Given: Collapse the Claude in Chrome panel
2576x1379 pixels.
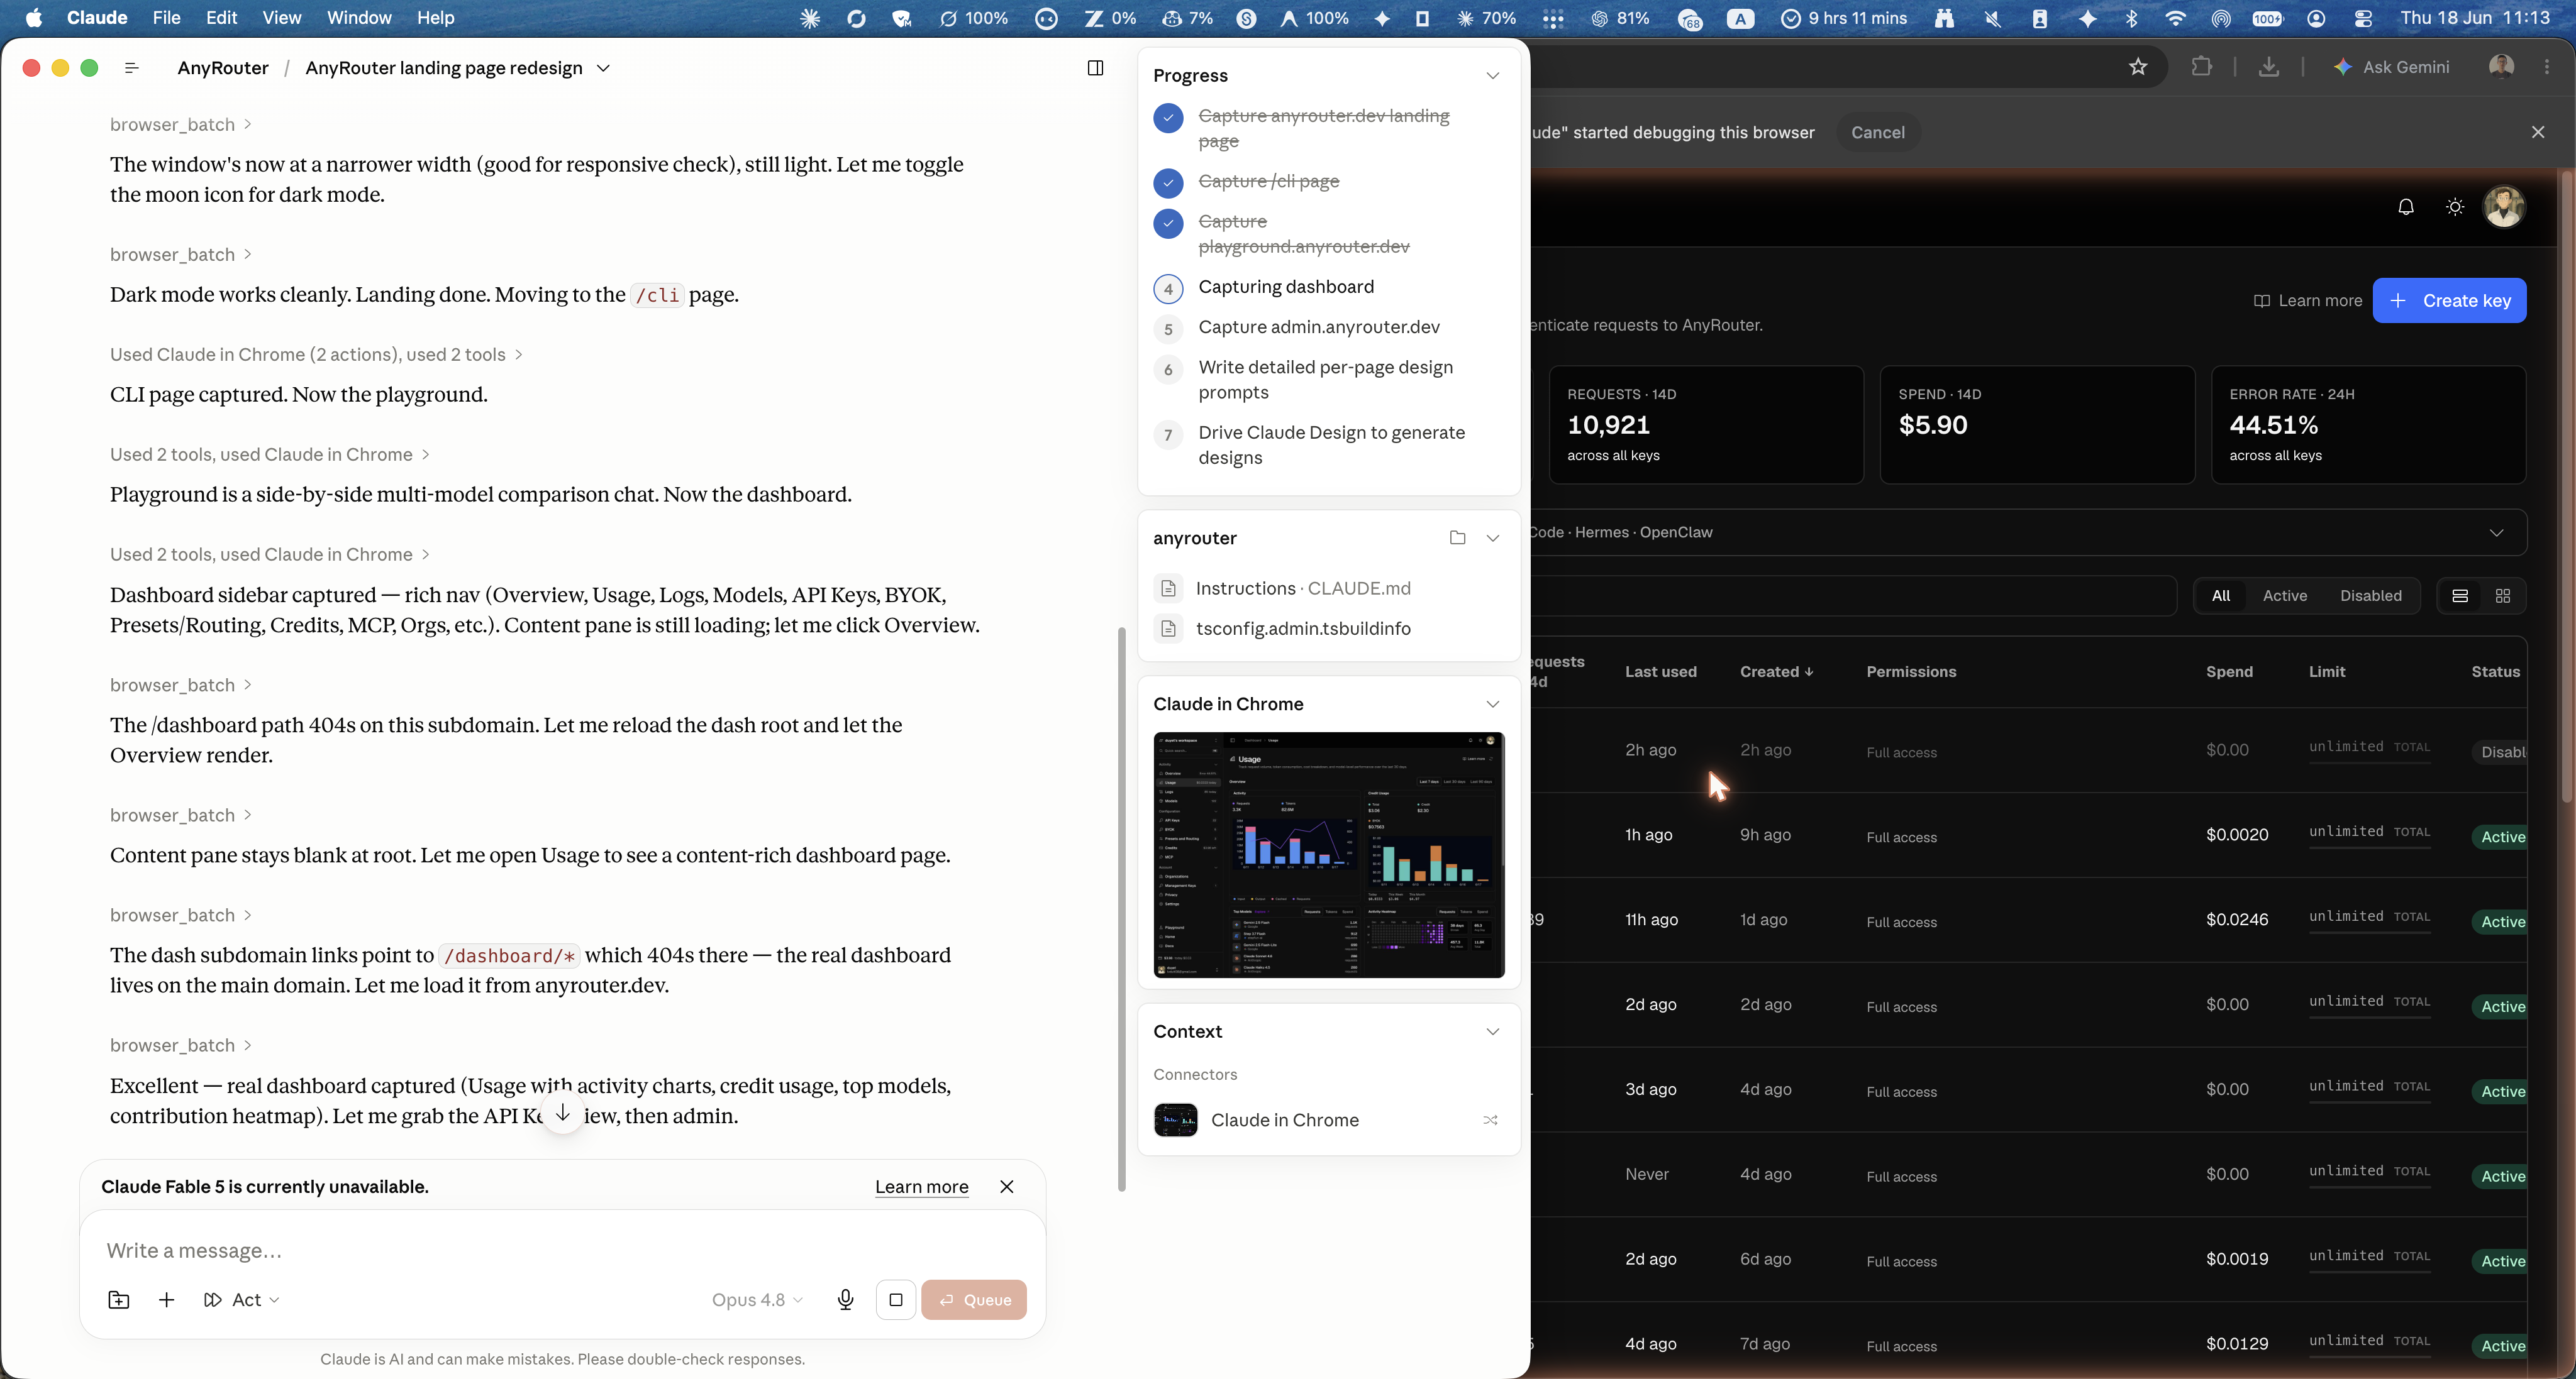Looking at the screenshot, I should coord(1492,703).
